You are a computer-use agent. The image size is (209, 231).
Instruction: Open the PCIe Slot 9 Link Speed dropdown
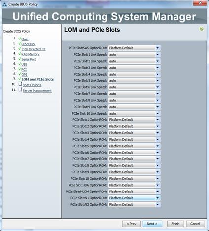134,107
